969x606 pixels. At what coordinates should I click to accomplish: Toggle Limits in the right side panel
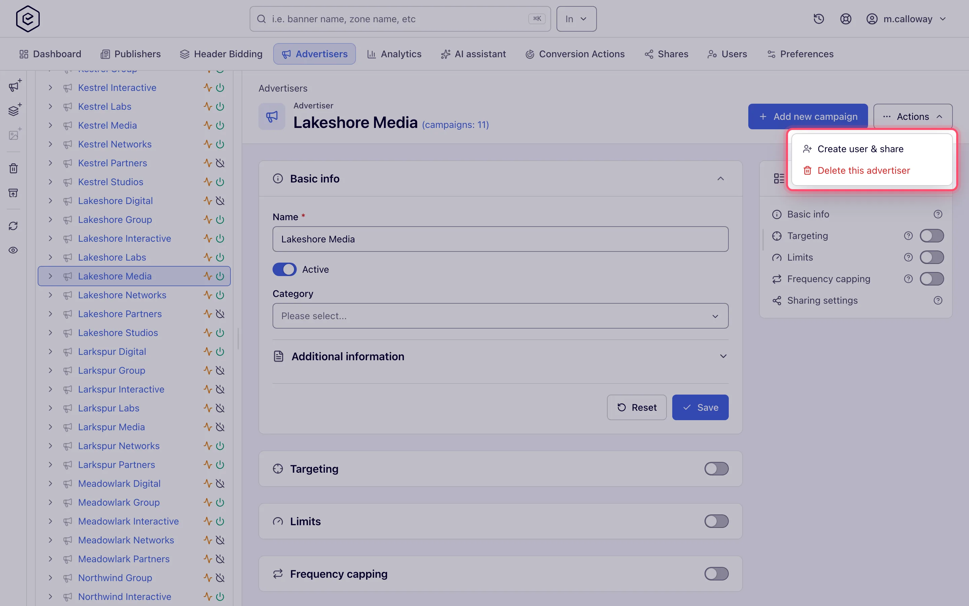(x=932, y=257)
